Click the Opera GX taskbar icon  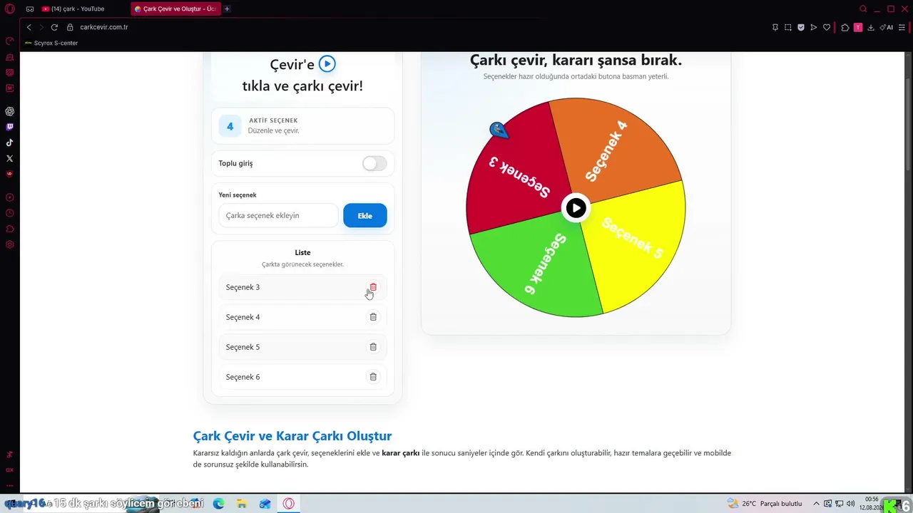click(289, 504)
